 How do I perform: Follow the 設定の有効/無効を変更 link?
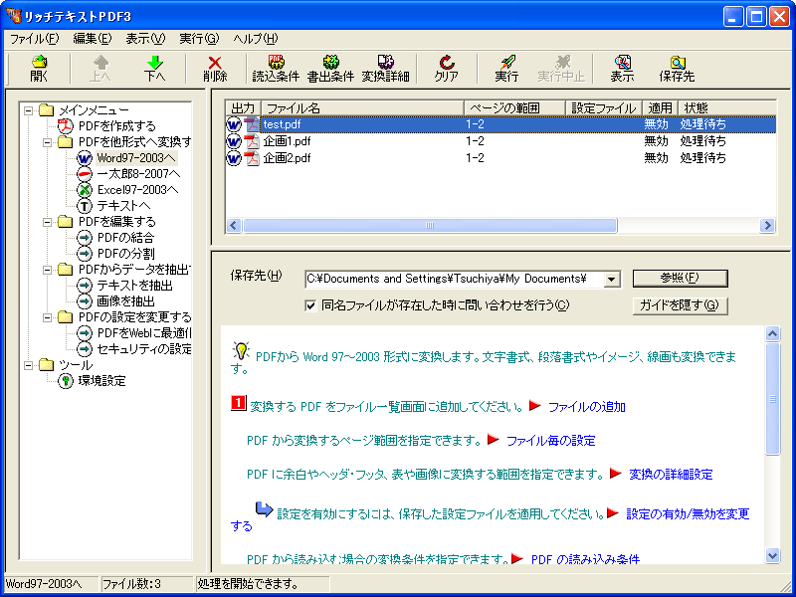[x=688, y=514]
